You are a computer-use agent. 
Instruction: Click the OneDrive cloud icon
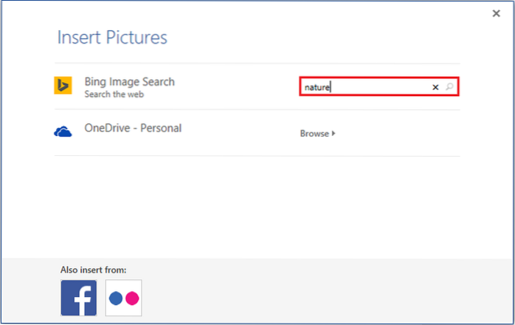63,132
